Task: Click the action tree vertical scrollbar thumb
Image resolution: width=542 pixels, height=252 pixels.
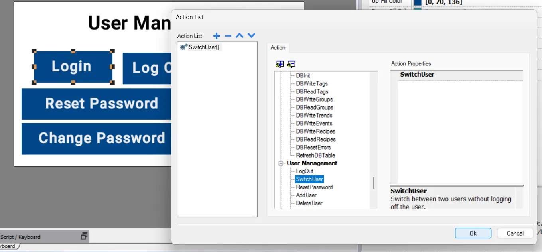Action: pos(374,183)
